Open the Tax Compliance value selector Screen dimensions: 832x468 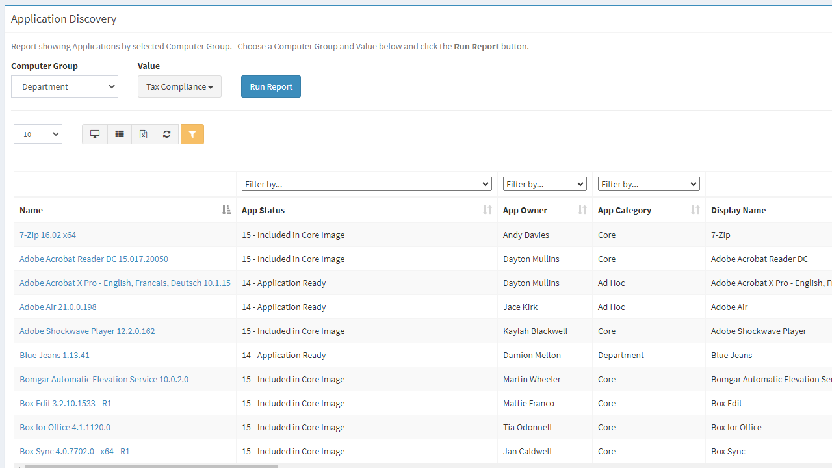(x=179, y=86)
